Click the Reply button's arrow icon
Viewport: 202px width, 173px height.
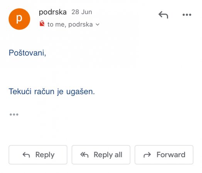click(x=26, y=155)
